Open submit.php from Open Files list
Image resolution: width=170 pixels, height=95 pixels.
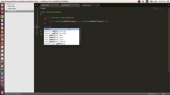[12, 9]
